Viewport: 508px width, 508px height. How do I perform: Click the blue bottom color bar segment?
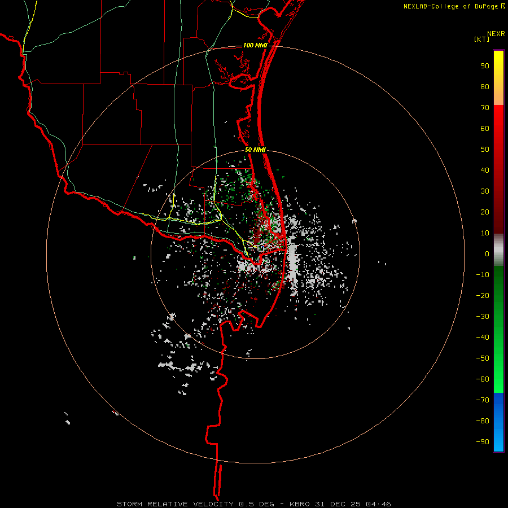498,422
